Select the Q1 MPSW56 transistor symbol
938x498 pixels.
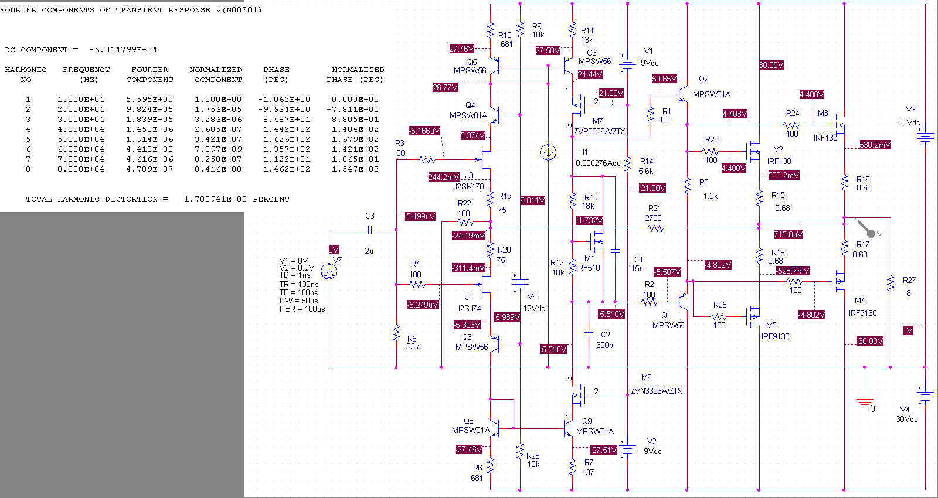683,302
